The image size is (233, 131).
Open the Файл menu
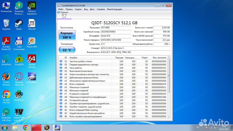click(61, 9)
